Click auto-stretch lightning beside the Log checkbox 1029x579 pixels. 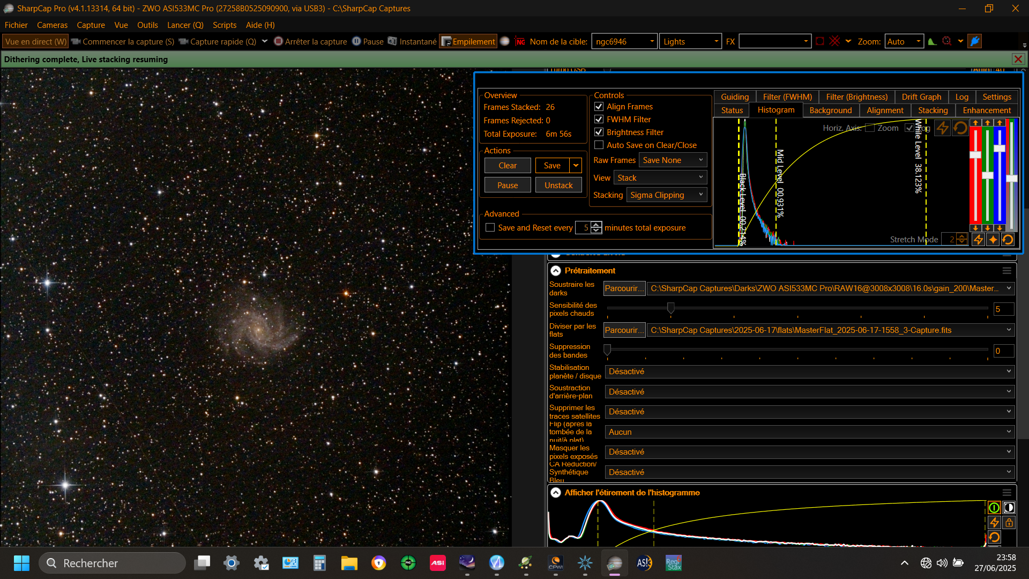943,128
